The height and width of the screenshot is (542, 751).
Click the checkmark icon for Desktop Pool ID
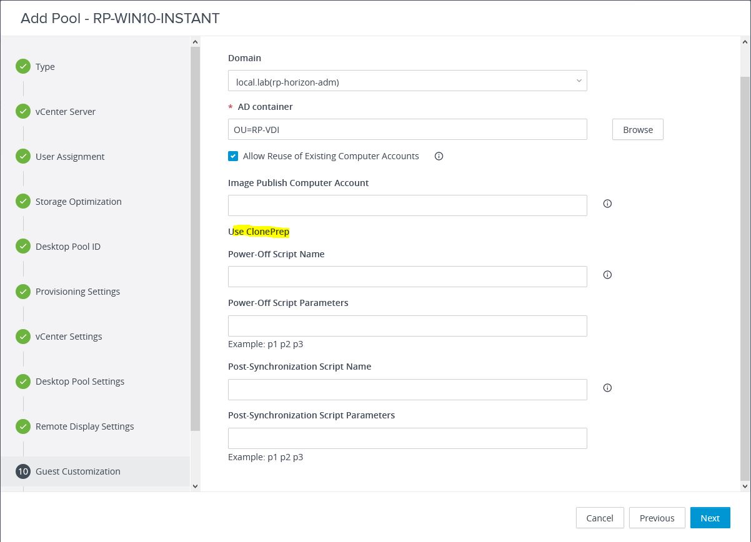point(23,247)
